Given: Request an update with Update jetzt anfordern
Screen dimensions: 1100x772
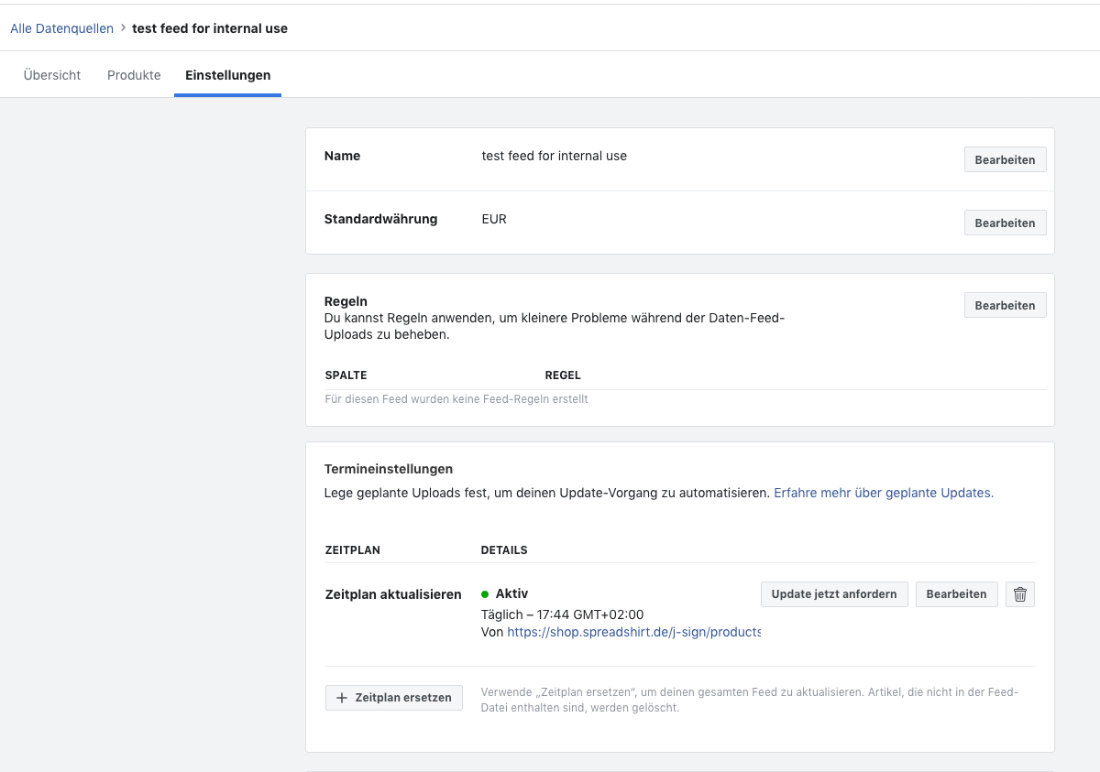Looking at the screenshot, I should pos(834,594).
